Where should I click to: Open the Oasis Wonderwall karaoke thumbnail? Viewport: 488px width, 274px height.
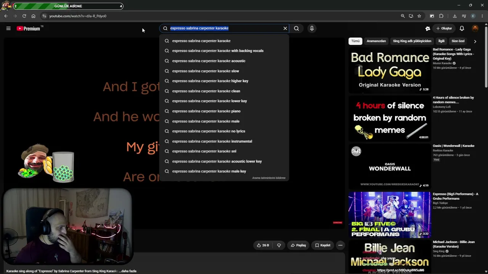tap(390, 166)
